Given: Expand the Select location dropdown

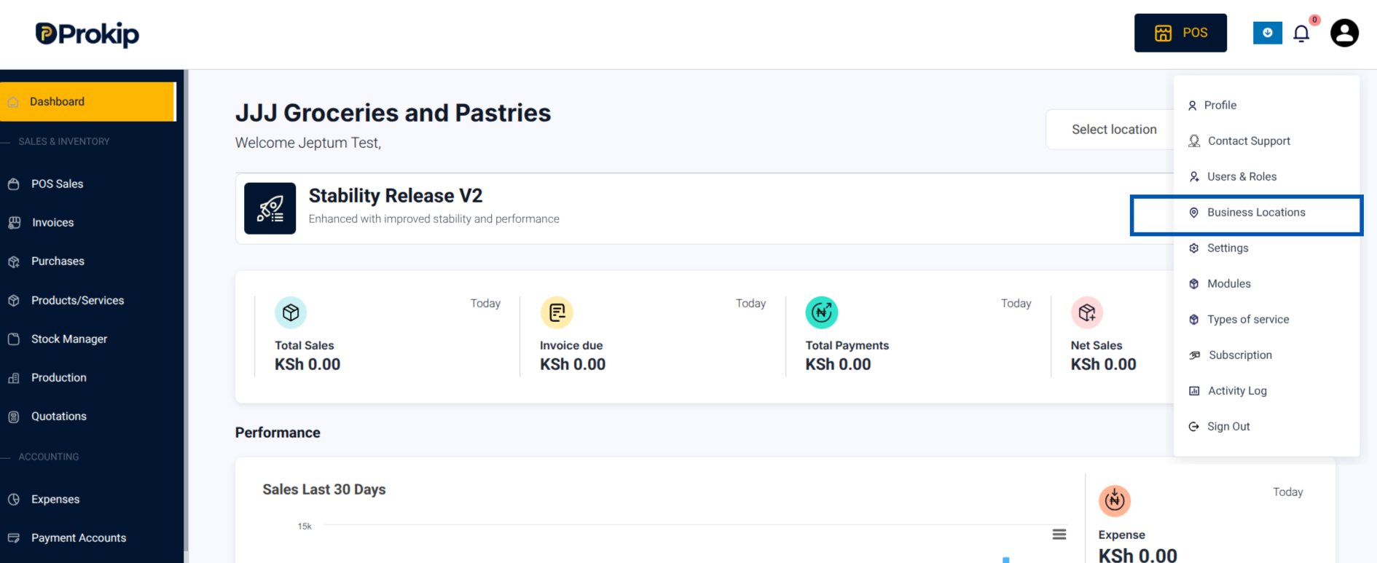Looking at the screenshot, I should pyautogui.click(x=1113, y=130).
